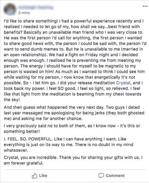This screenshot has width=149, height=183.
Task: Open the three-dot post options menu
Action: (x=145, y=6)
